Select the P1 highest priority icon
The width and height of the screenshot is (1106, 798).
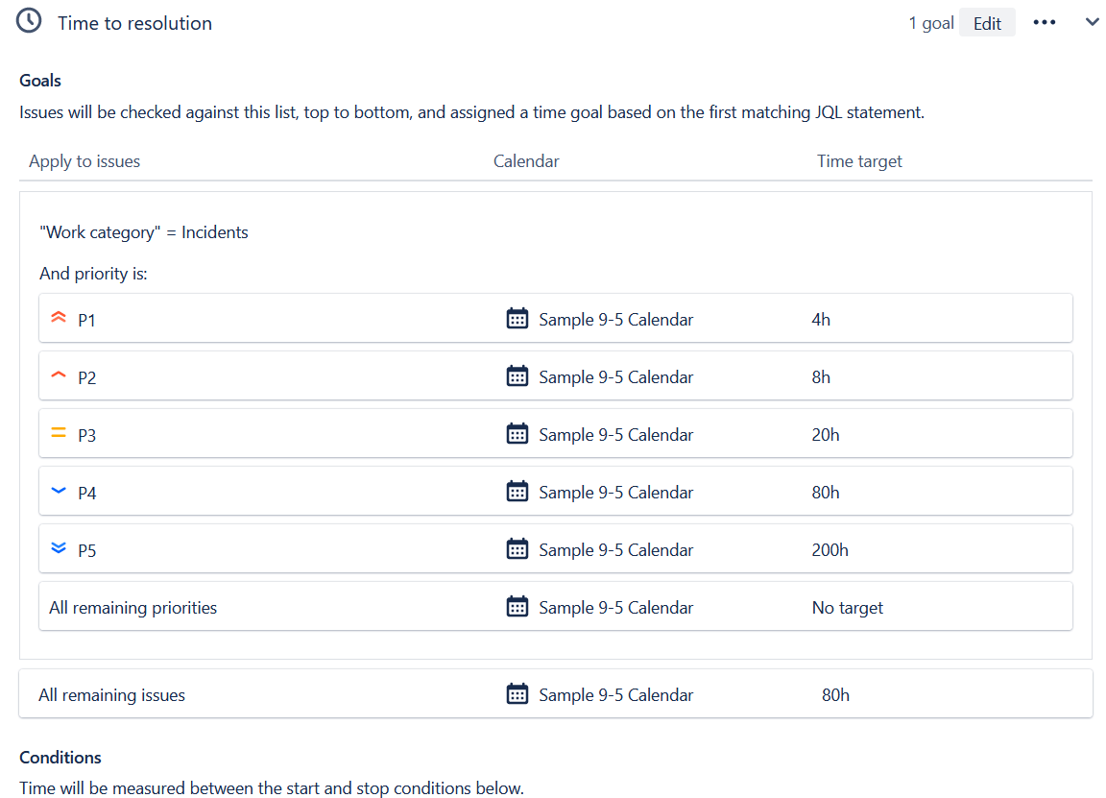click(58, 317)
